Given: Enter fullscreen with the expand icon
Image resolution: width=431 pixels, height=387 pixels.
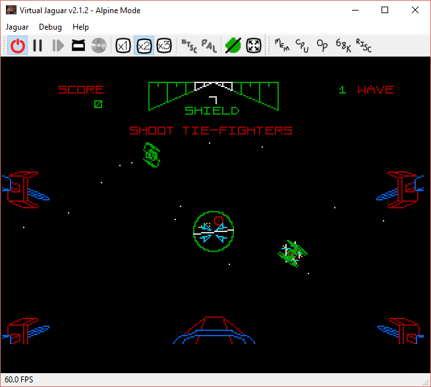Looking at the screenshot, I should pos(253,45).
